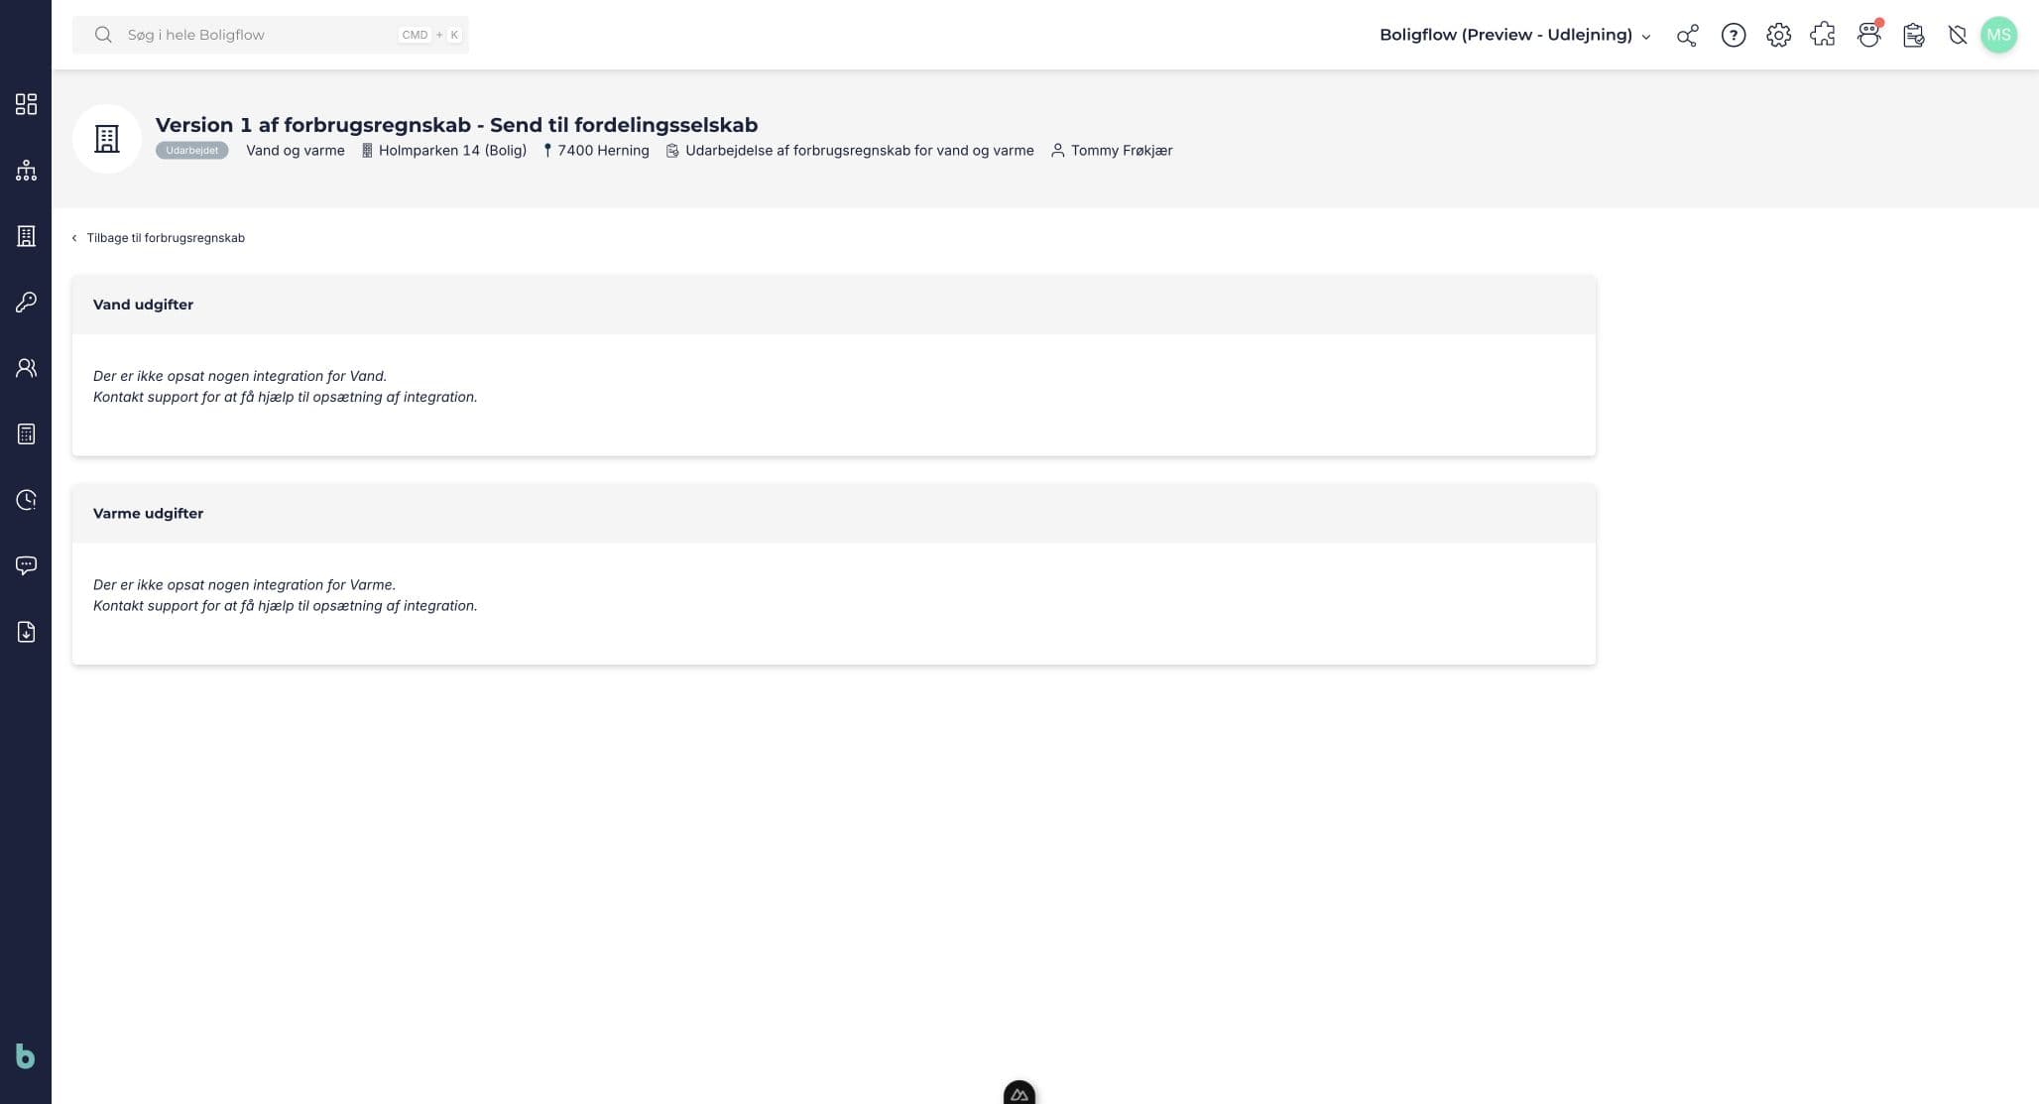Open the dashboard grid icon in sidebar

[26, 104]
